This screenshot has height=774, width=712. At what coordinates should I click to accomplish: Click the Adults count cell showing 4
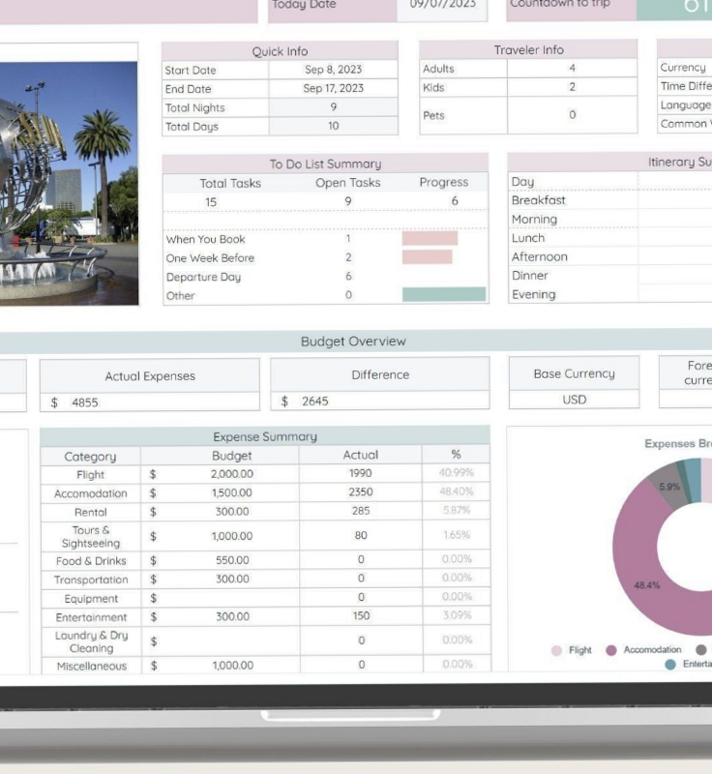572,69
